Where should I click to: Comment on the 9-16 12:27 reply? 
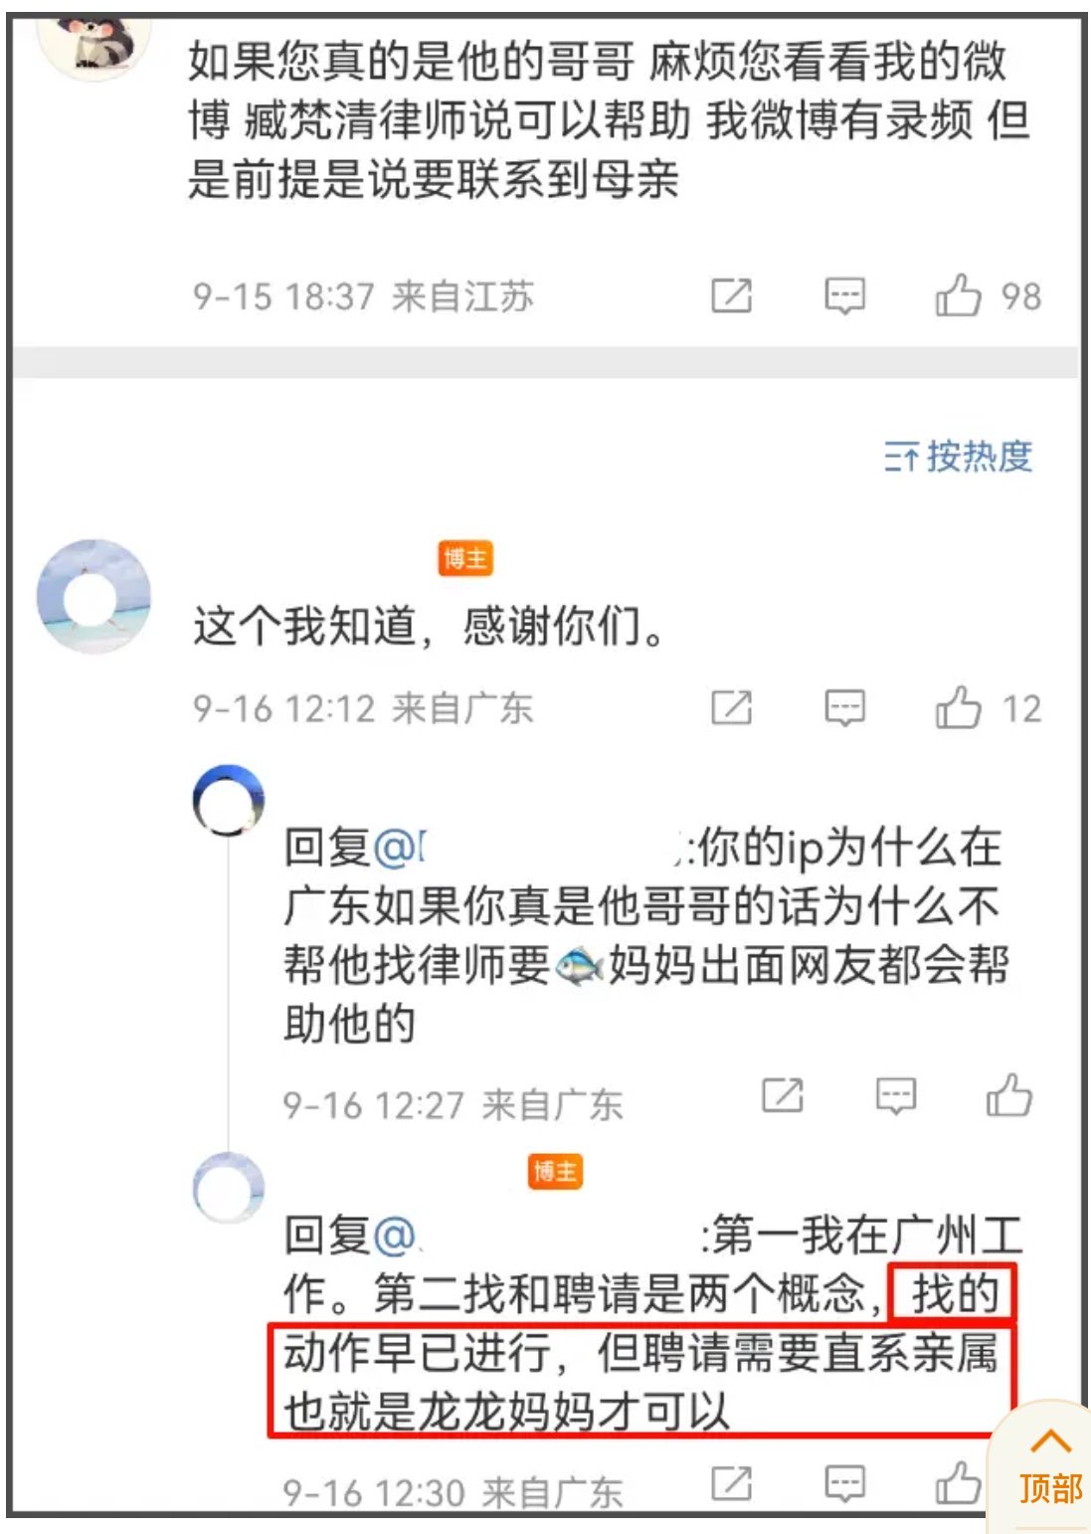tap(895, 1095)
